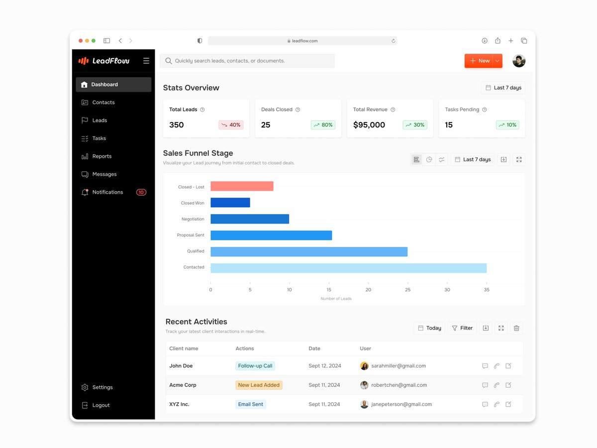The width and height of the screenshot is (597, 448).
Task: Focus the quick search leads field
Action: [x=247, y=61]
